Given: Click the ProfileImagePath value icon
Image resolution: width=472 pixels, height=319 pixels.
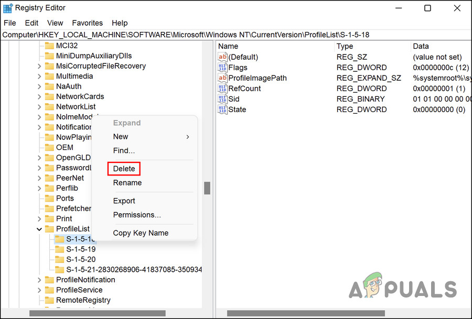Looking at the screenshot, I should (222, 78).
